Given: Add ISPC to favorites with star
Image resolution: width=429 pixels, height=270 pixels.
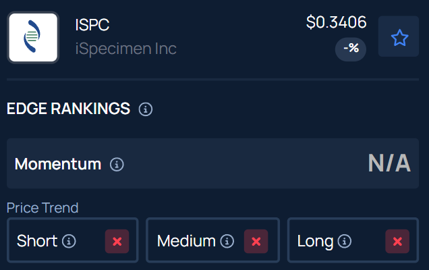Looking at the screenshot, I should [399, 37].
